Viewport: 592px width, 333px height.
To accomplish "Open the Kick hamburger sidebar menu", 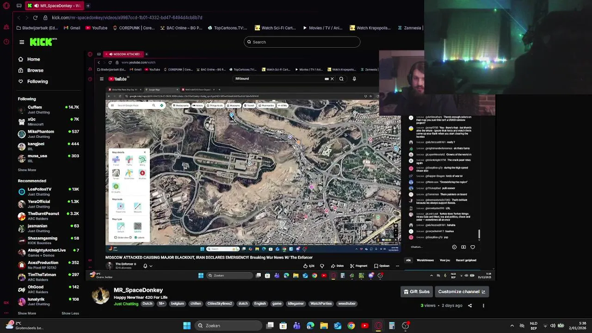I will (x=22, y=42).
